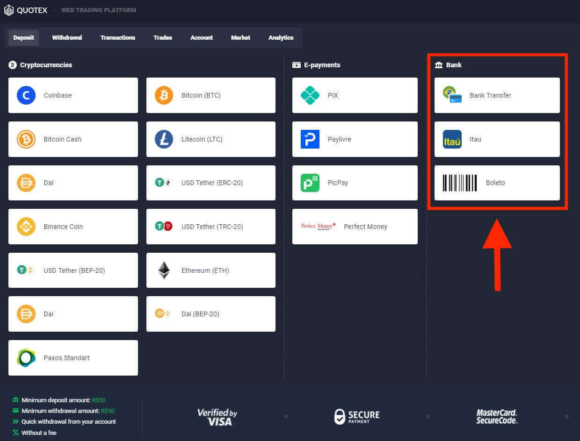This screenshot has height=441, width=580.
Task: Go to the Analytics tab
Action: (281, 38)
